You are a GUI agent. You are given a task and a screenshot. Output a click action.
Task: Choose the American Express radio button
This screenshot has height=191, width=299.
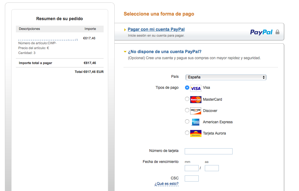187,121
